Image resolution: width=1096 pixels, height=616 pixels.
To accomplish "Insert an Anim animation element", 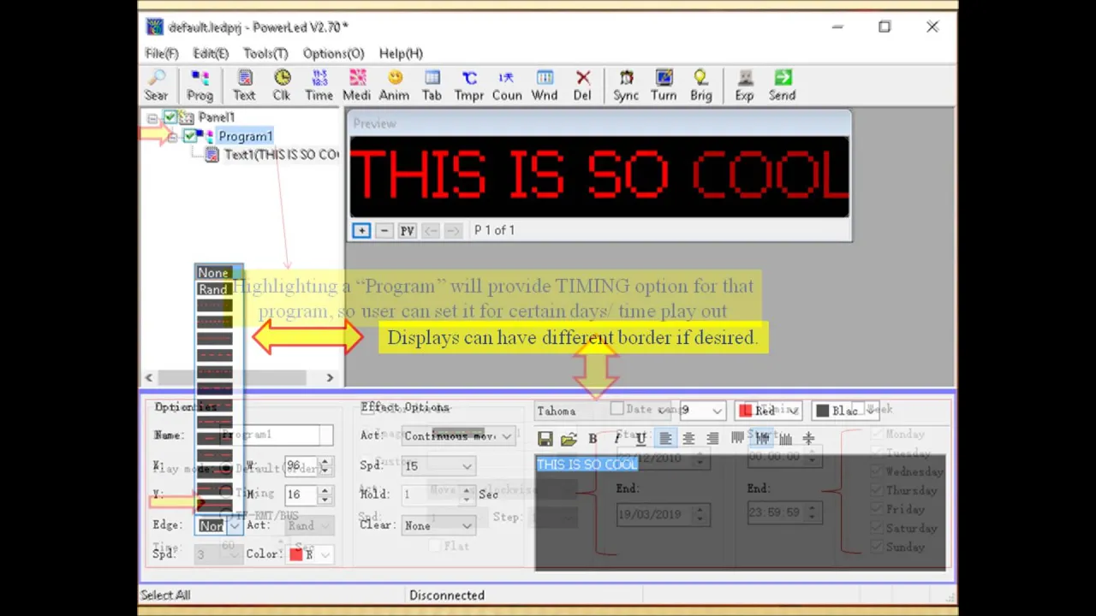I will (x=395, y=86).
